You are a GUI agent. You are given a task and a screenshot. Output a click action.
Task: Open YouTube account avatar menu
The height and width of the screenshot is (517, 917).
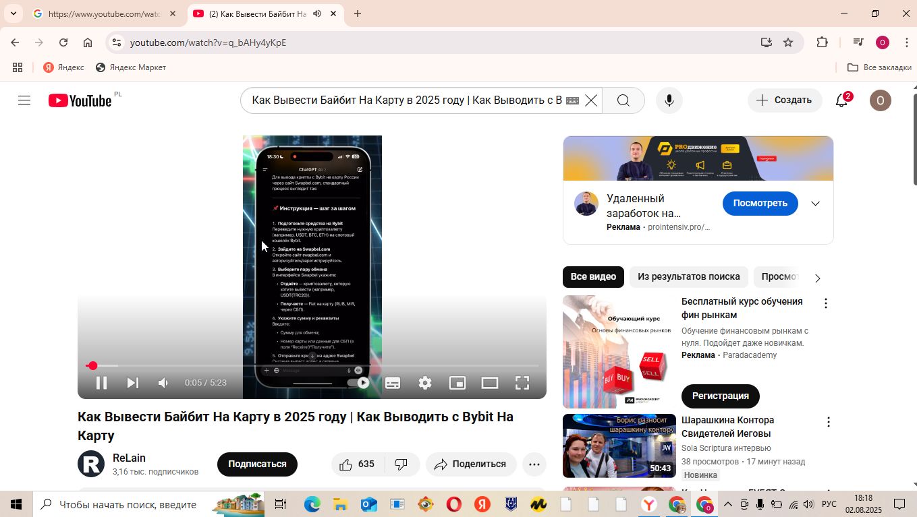[x=880, y=100]
